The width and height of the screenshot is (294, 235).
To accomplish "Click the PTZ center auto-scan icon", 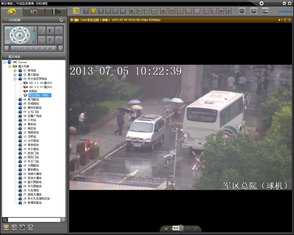I will pyautogui.click(x=20, y=35).
